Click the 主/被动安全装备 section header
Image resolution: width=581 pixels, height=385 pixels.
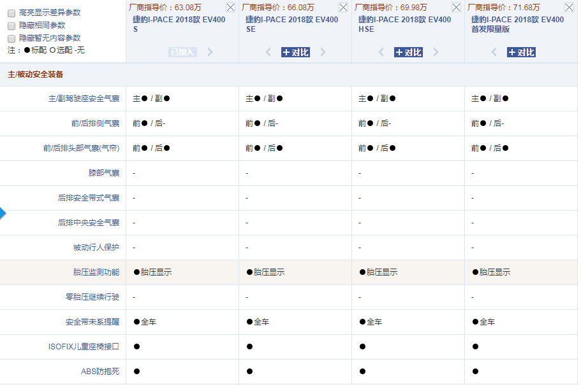[x=36, y=74]
